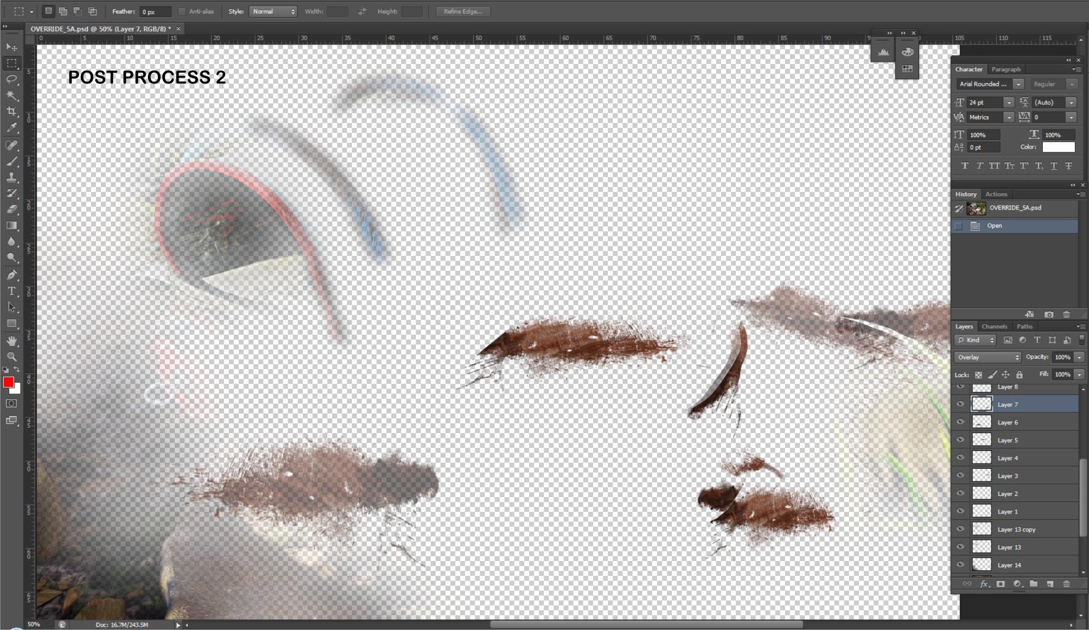Screen dimensions: 1089x630
Task: Toggle visibility of Layer 13 copy
Action: click(x=960, y=529)
